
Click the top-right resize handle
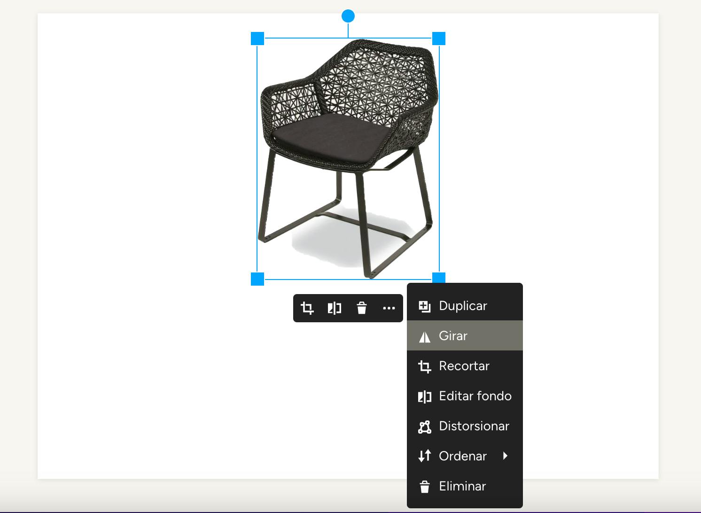pyautogui.click(x=439, y=39)
